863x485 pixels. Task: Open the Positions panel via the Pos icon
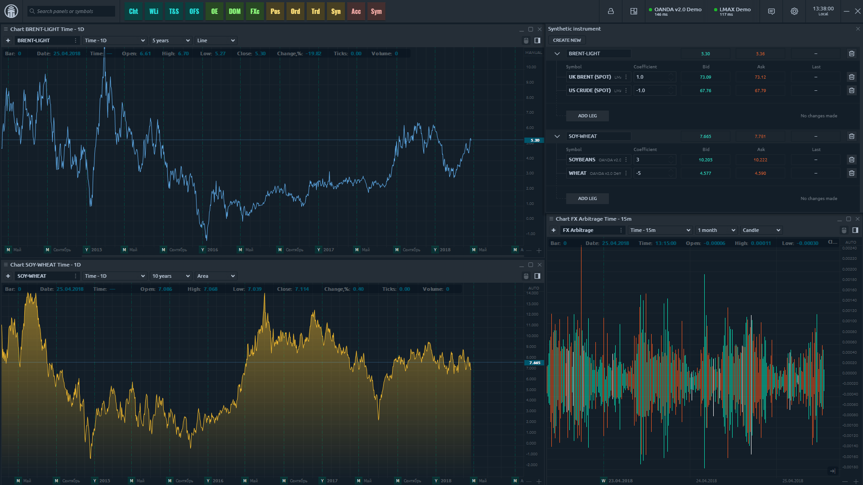(x=275, y=11)
